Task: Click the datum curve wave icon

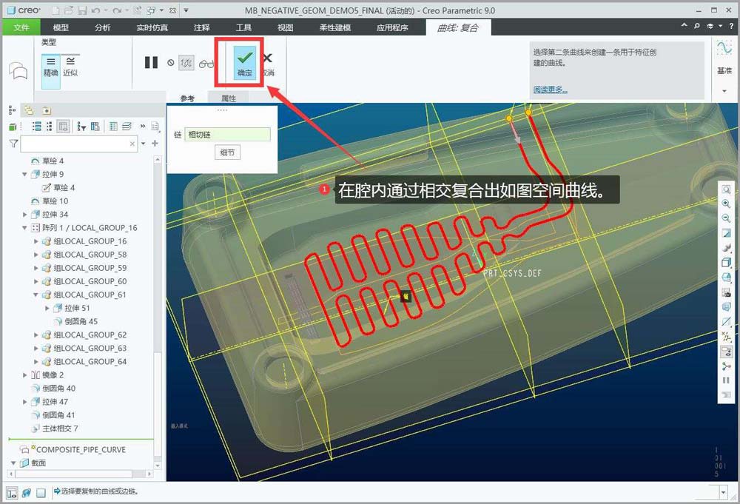Action: point(724,48)
